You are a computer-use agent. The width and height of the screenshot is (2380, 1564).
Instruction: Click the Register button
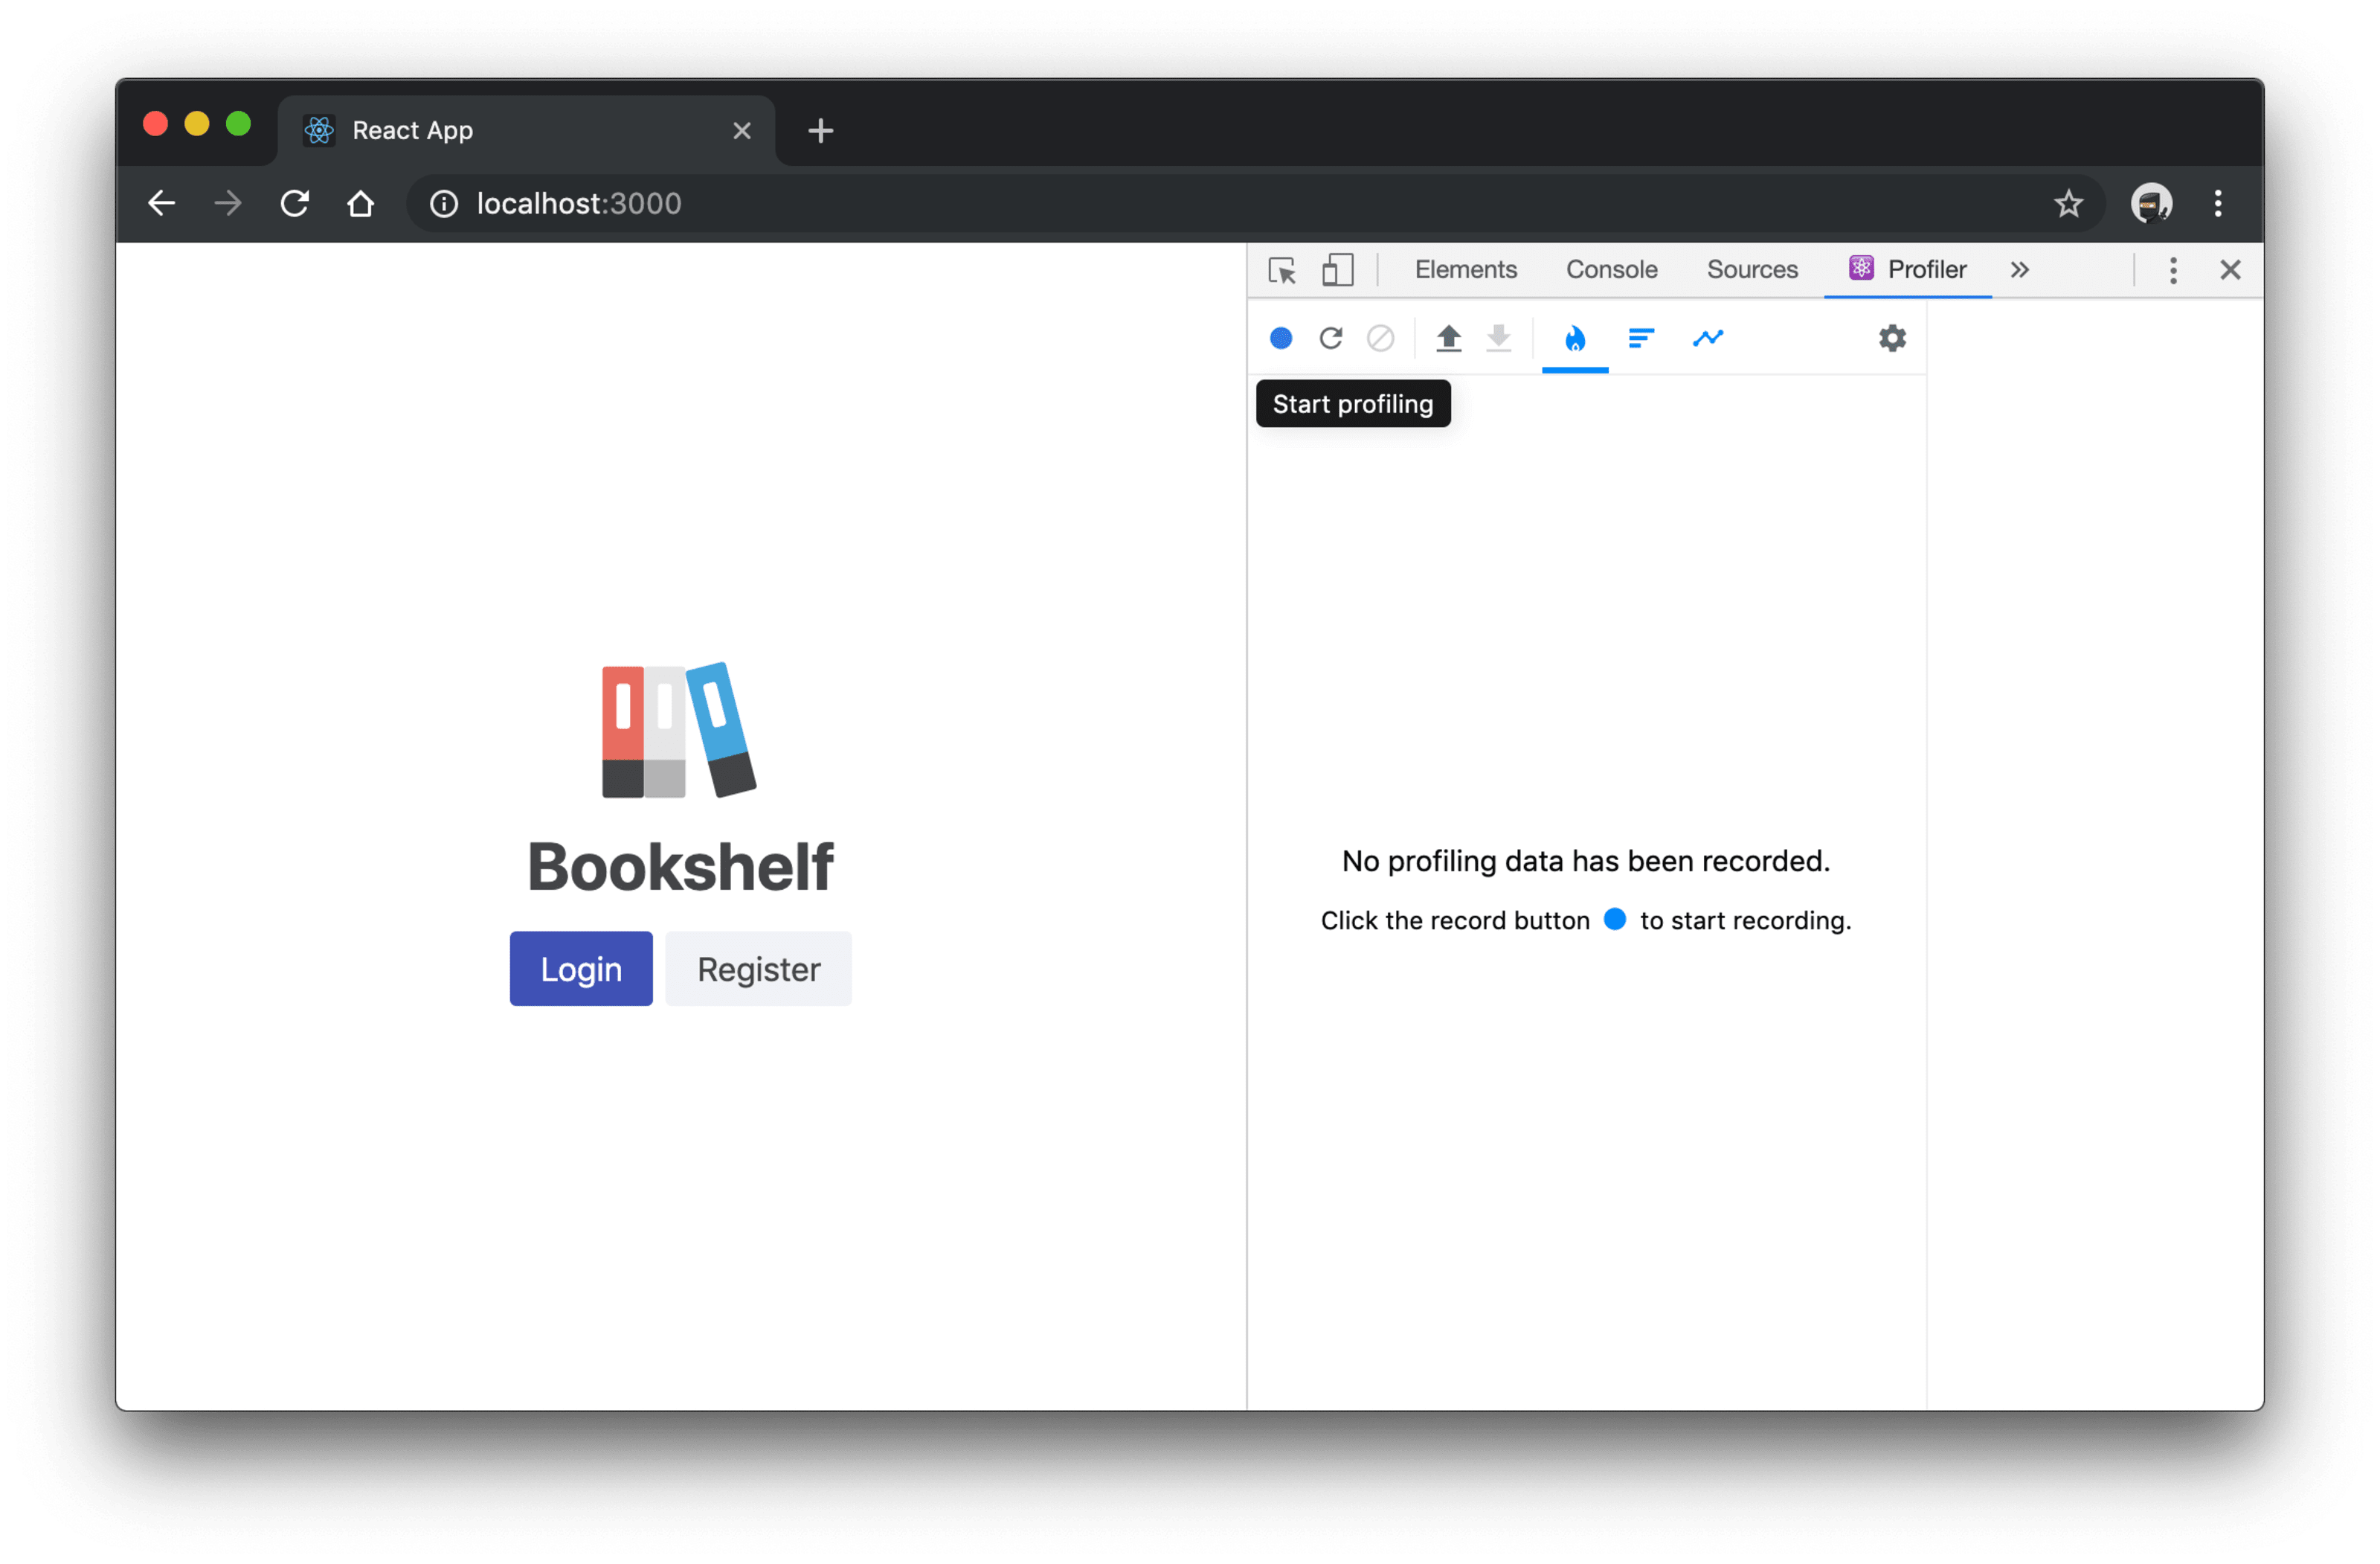tap(758, 969)
